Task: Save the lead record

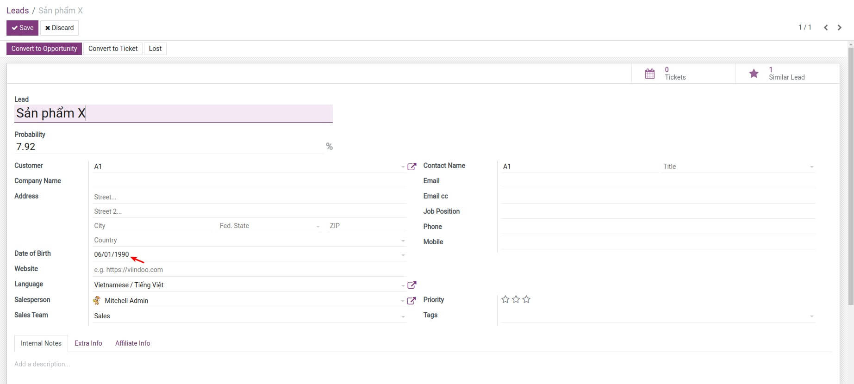Action: 22,28
